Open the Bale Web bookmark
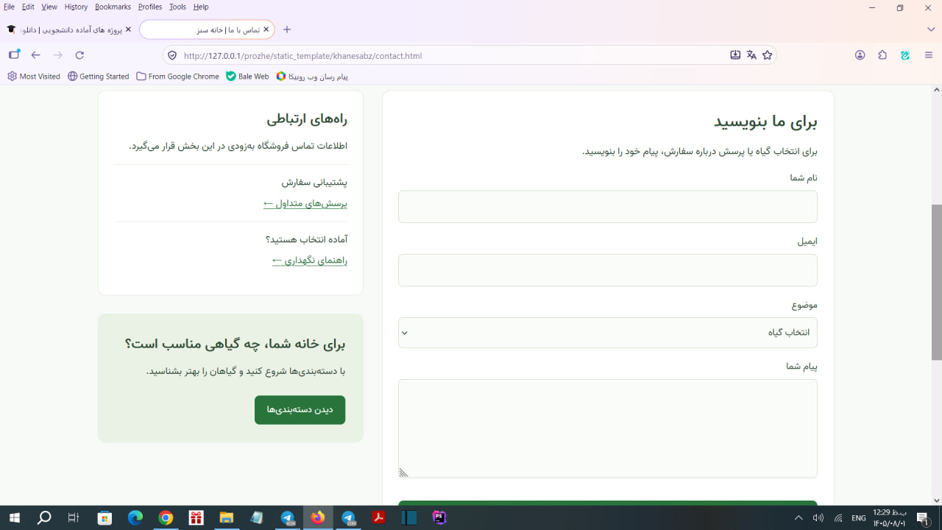The image size is (942, 530). [x=247, y=77]
